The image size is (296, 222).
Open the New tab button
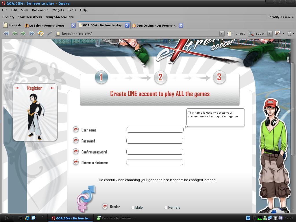pos(12,25)
